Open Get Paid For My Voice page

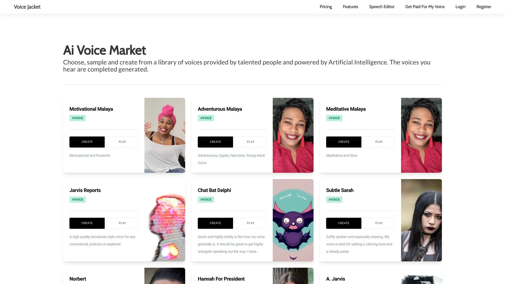click(x=425, y=7)
